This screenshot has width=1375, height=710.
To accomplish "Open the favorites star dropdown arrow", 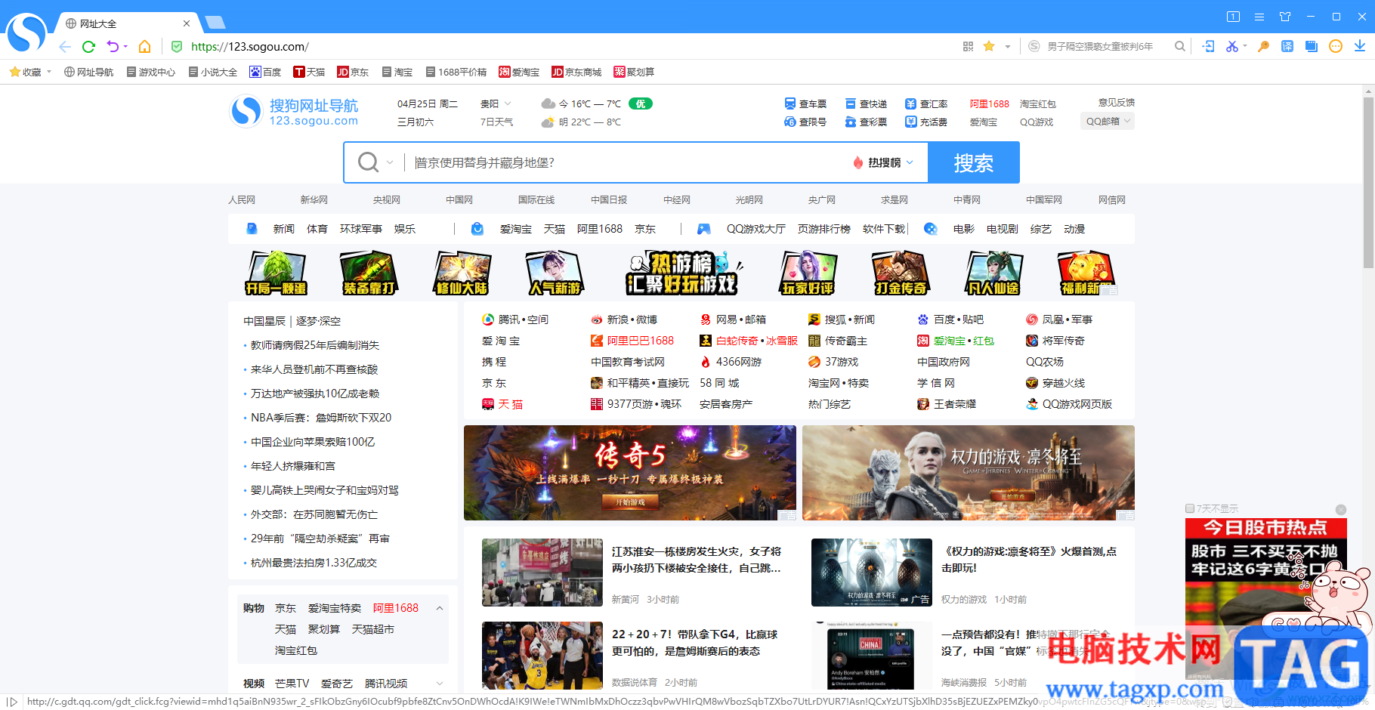I will pos(1007,47).
